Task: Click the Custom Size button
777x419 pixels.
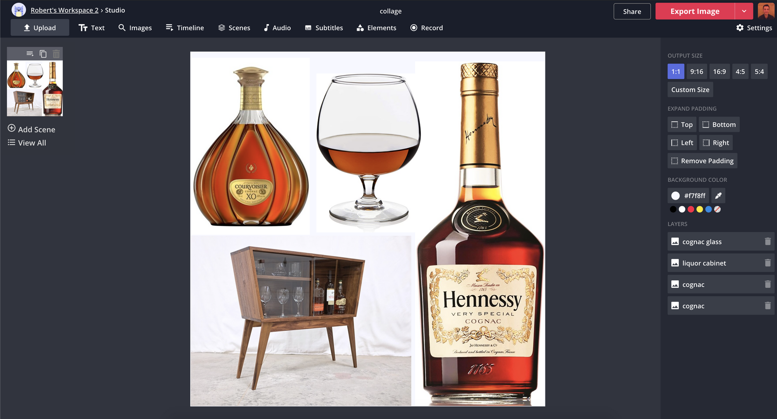Action: (x=690, y=90)
